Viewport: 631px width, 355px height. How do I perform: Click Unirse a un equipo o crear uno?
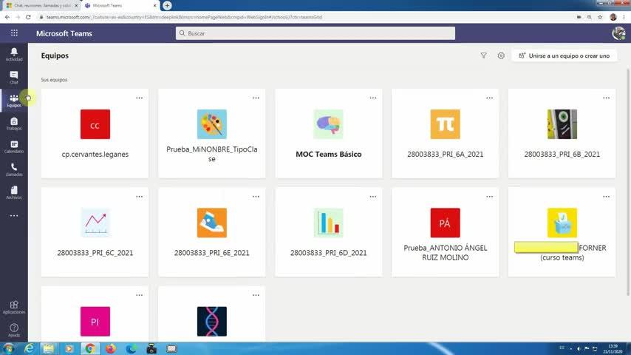(x=565, y=55)
